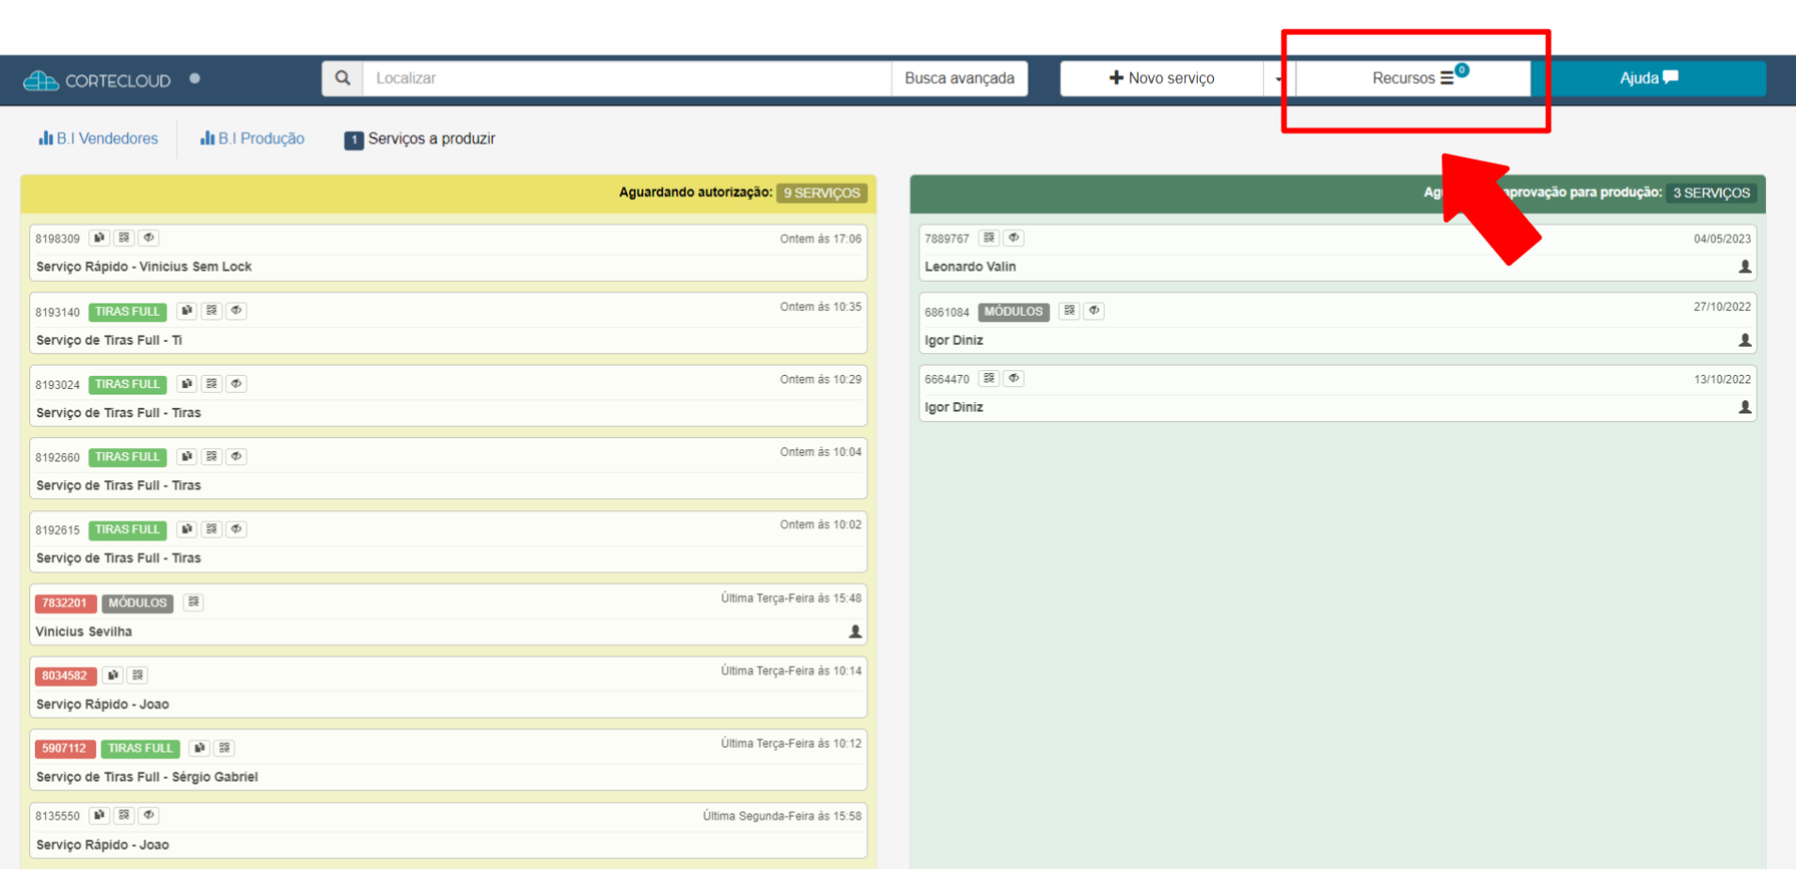The image size is (1796, 872).
Task: Click user icon on Leonardo Valin card
Action: pos(1744,267)
